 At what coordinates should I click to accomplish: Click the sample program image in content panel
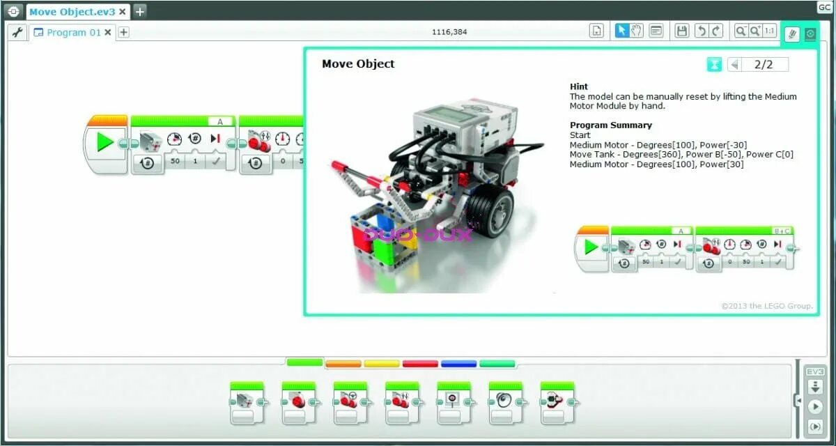pos(686,249)
